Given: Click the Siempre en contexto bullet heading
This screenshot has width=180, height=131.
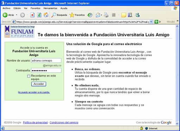Looking at the screenshot, I should click(x=89, y=102).
